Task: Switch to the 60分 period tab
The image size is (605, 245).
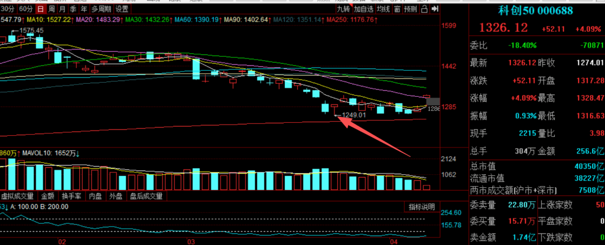Action: (x=25, y=9)
